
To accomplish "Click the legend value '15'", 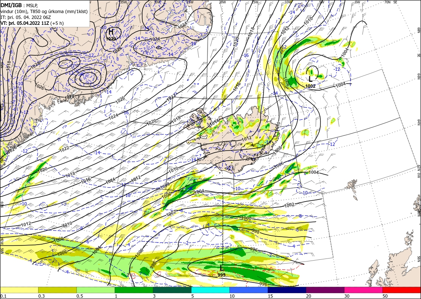I will (x=270, y=296).
